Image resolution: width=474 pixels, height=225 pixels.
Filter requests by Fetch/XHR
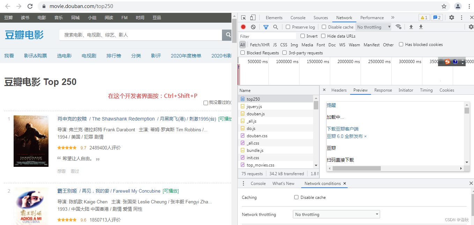260,45
